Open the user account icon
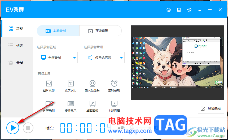Screen dimensions: 228x140 click(x=169, y=10)
